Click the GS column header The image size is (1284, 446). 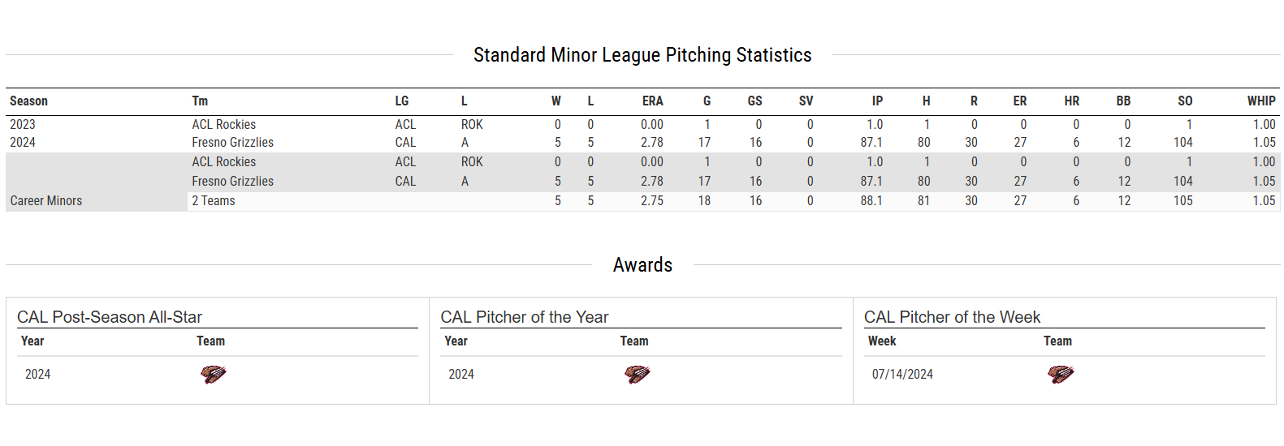(754, 101)
